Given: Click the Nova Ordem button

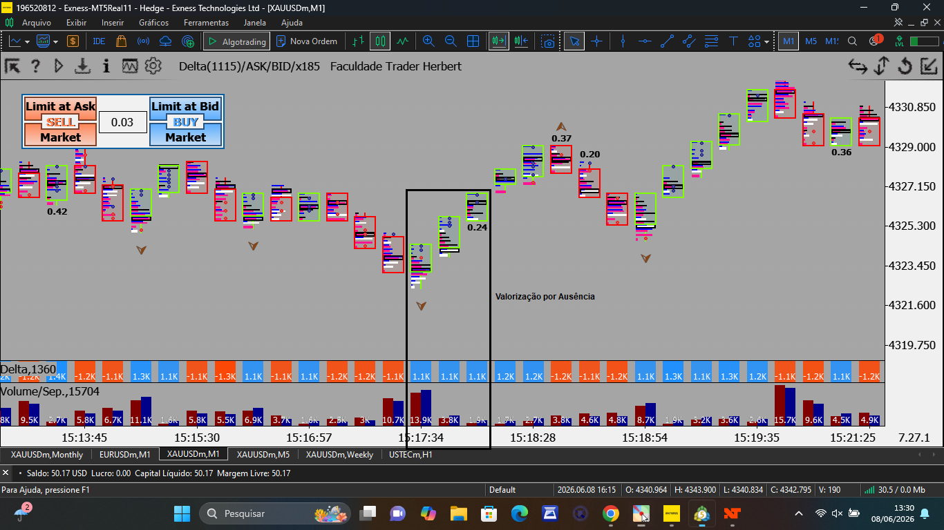Looking at the screenshot, I should click(x=306, y=41).
